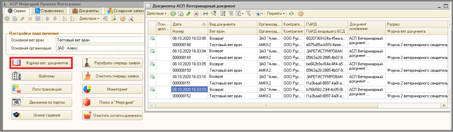Open help in documents window toolbar
This screenshot has width=453, height=132.
pyautogui.click(x=300, y=13)
